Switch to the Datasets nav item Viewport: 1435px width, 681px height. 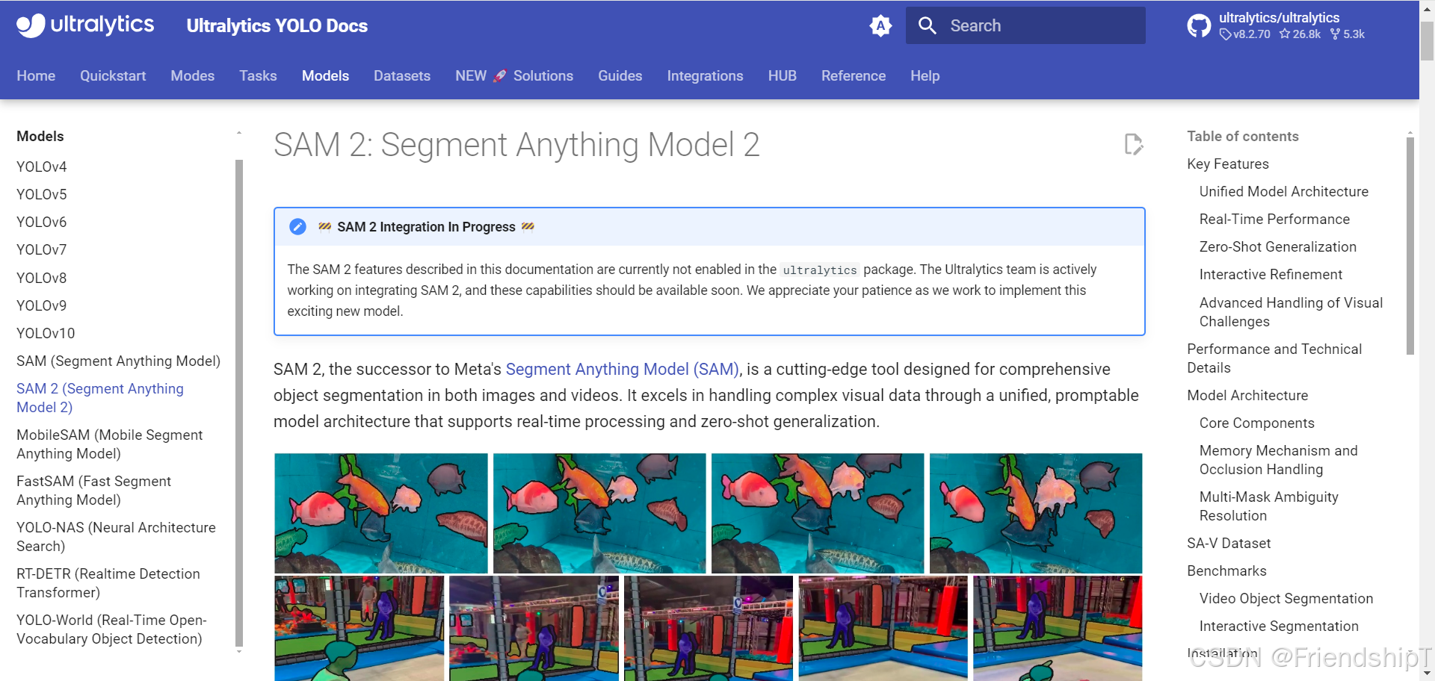(402, 75)
